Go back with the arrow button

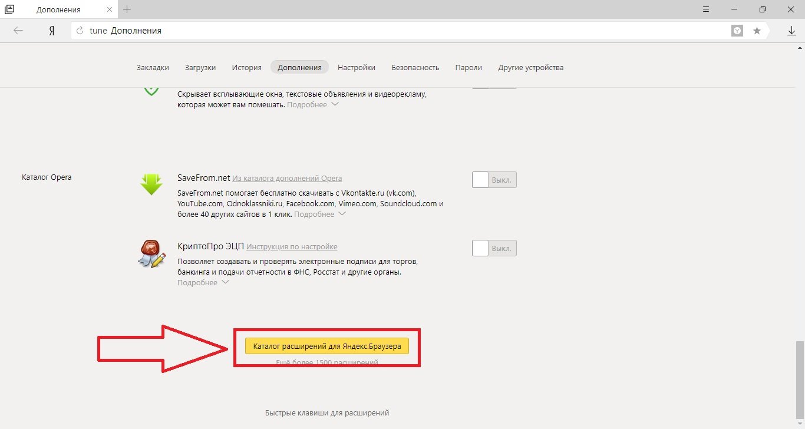coord(18,31)
